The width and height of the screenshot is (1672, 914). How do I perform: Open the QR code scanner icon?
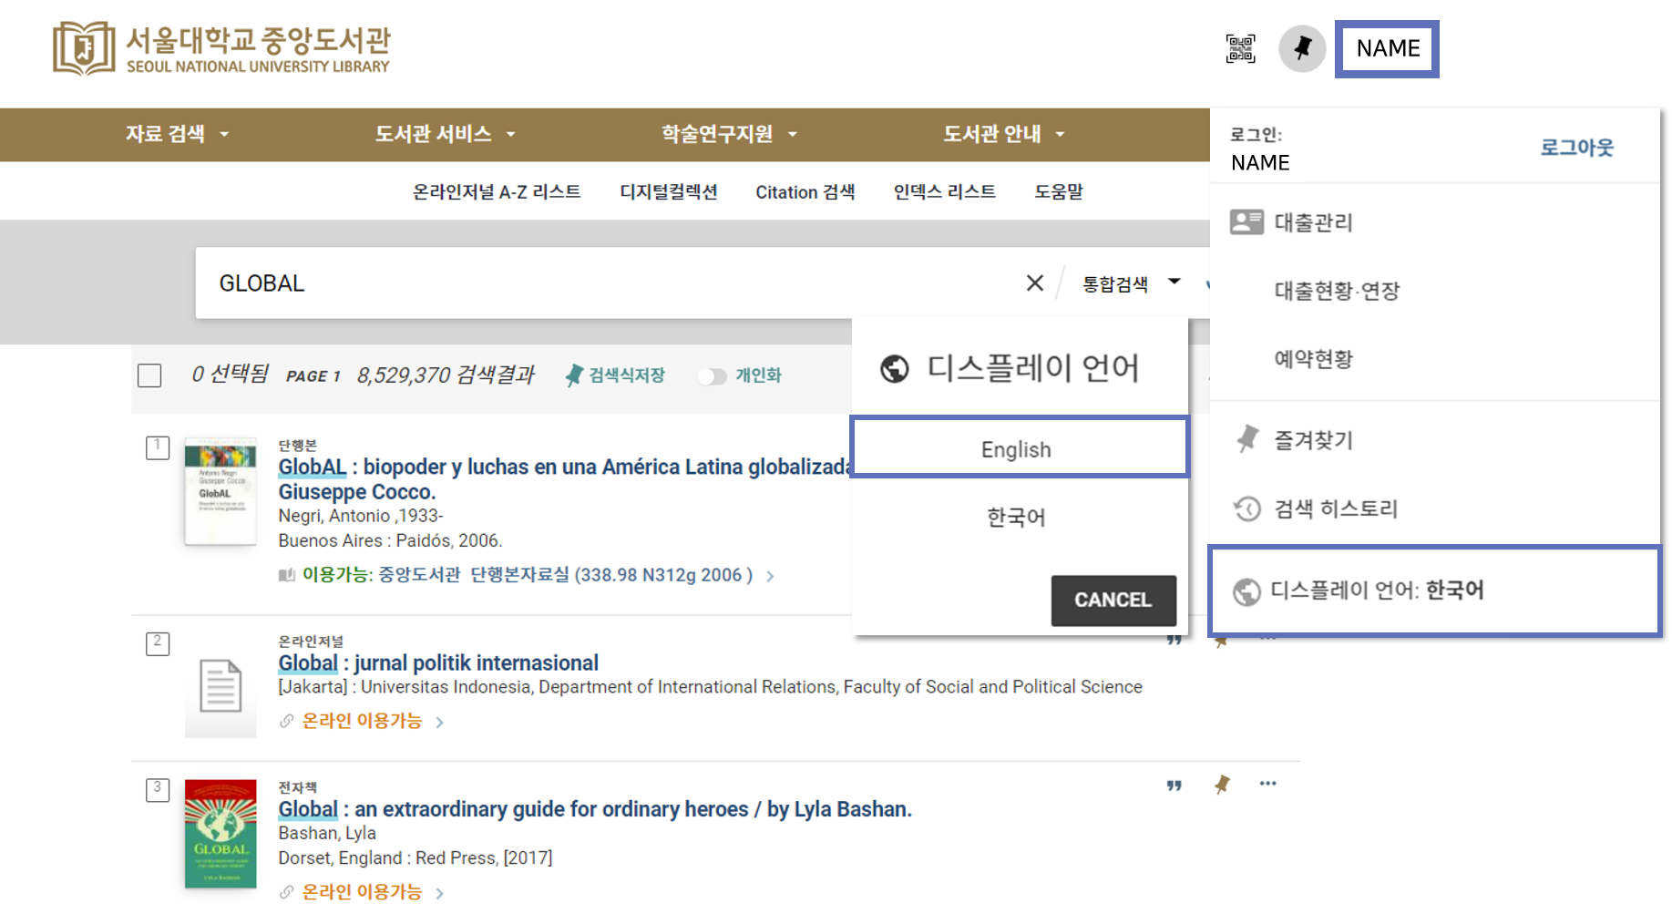(1239, 49)
